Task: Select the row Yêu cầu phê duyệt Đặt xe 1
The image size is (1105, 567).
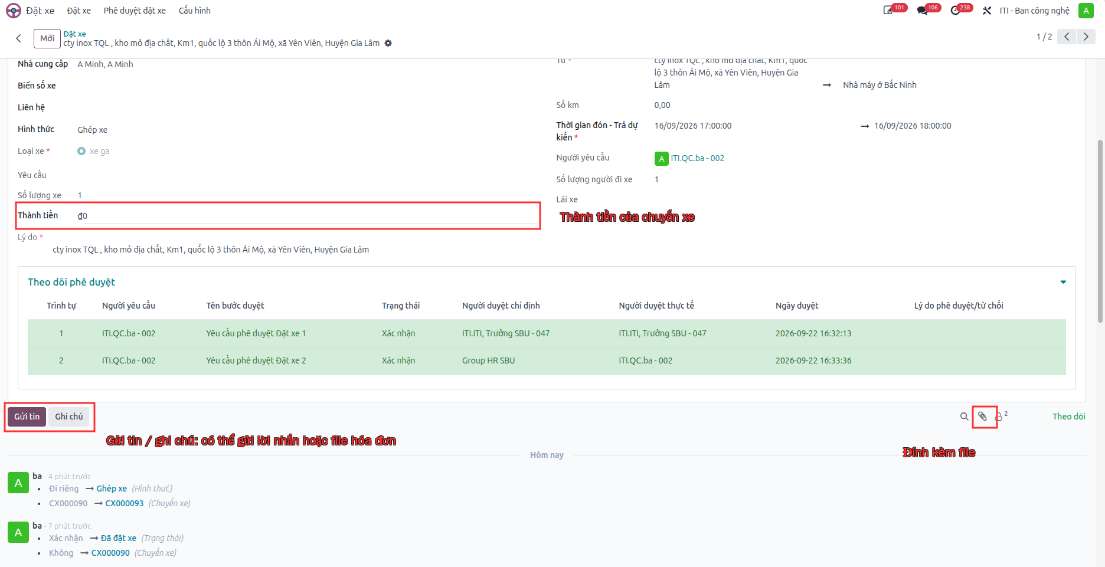Action: [x=547, y=333]
